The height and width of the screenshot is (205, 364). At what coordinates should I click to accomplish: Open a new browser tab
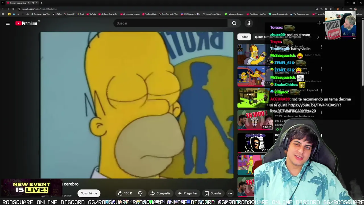click(42, 3)
